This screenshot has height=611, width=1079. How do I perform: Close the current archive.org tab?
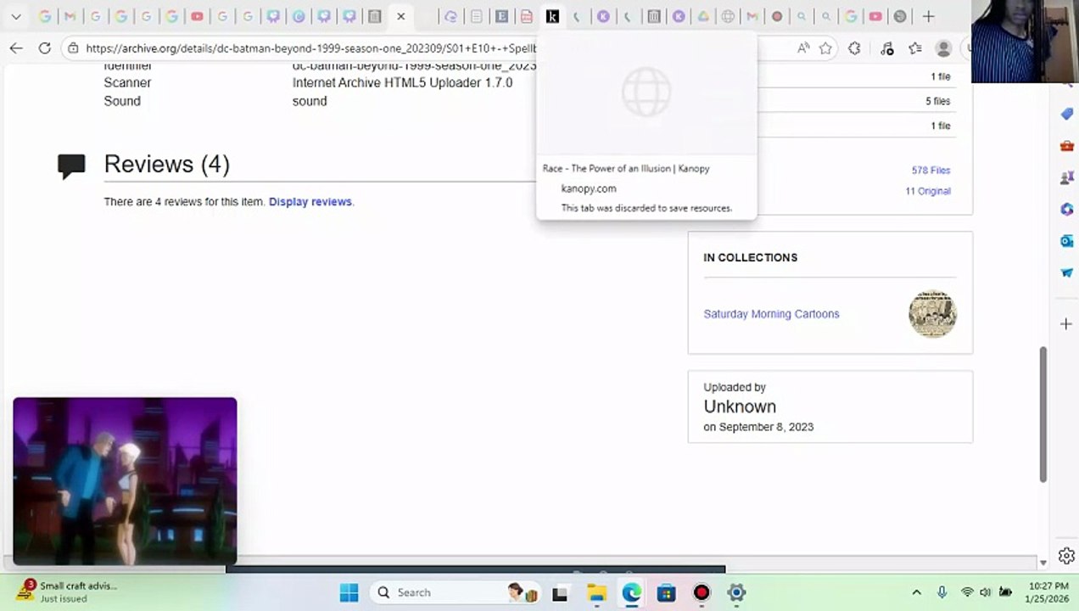point(400,16)
